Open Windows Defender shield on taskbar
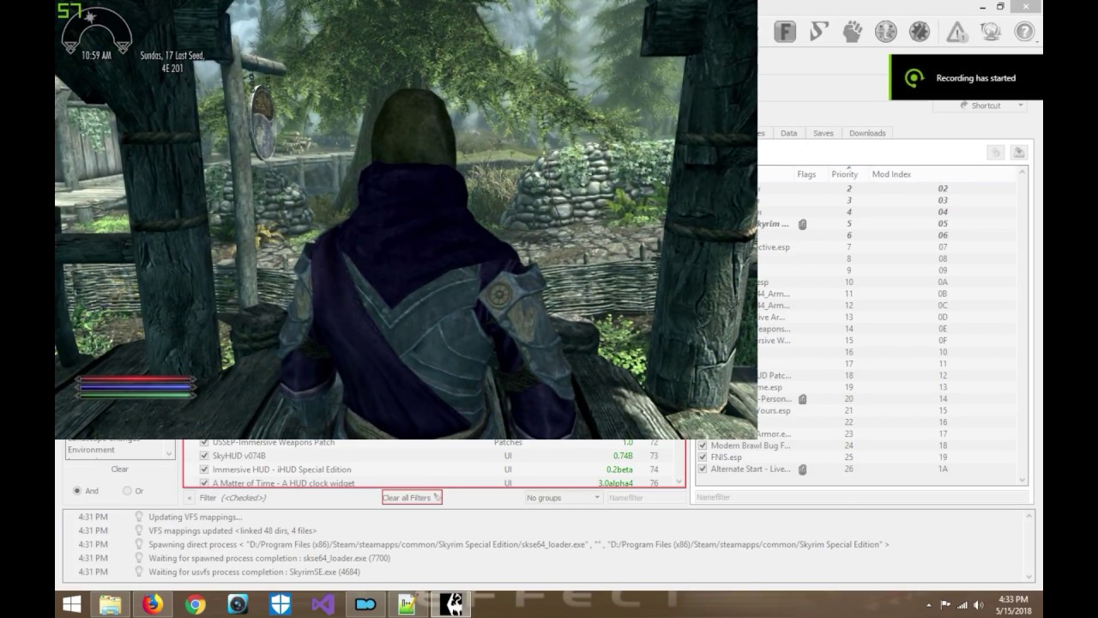 pyautogui.click(x=280, y=604)
